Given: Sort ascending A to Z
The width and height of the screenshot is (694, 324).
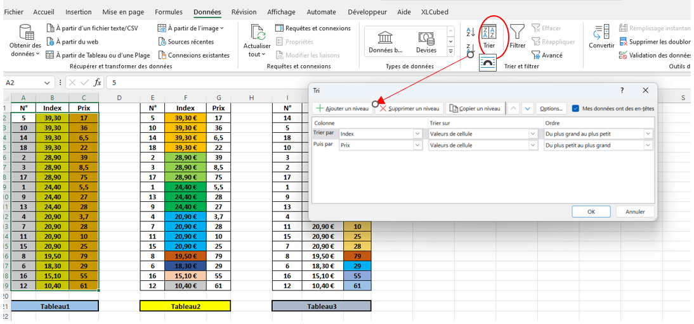Looking at the screenshot, I should pos(471,32).
